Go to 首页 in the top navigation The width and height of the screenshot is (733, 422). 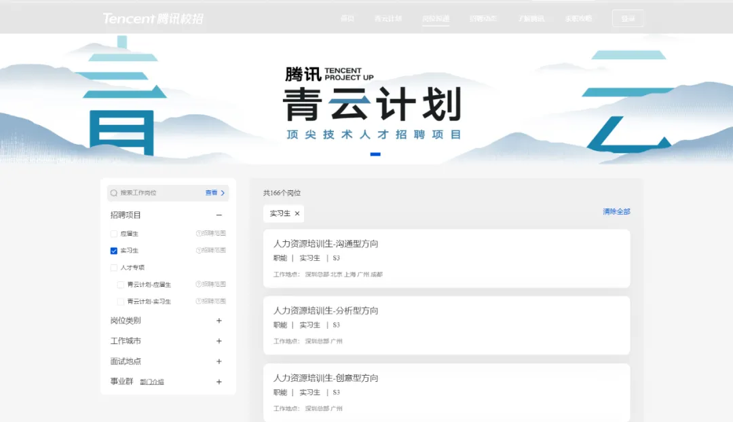point(347,19)
